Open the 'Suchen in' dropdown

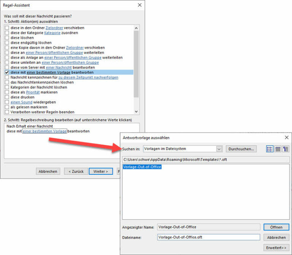pyautogui.click(x=219, y=149)
